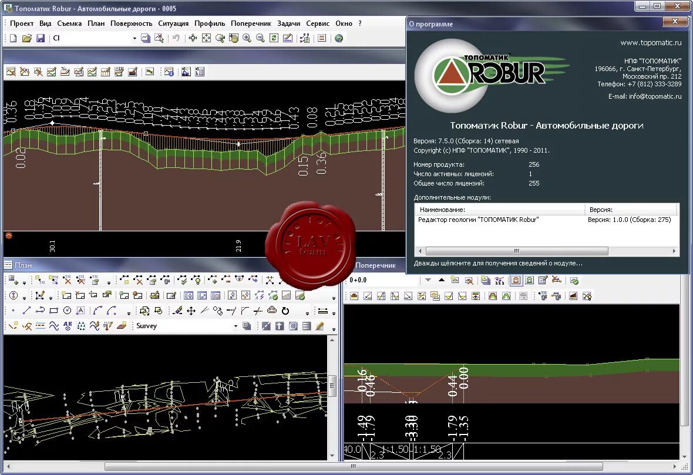Select the Move cross-arrows tool
The image size is (693, 475).
191,311
